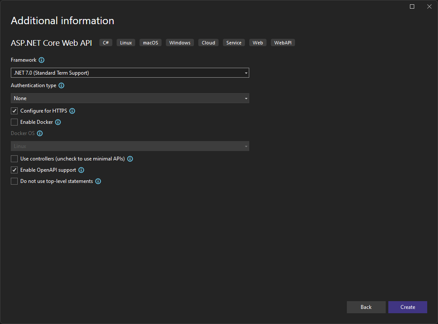Click the top-level statements info icon
The width and height of the screenshot is (438, 324).
tap(98, 181)
